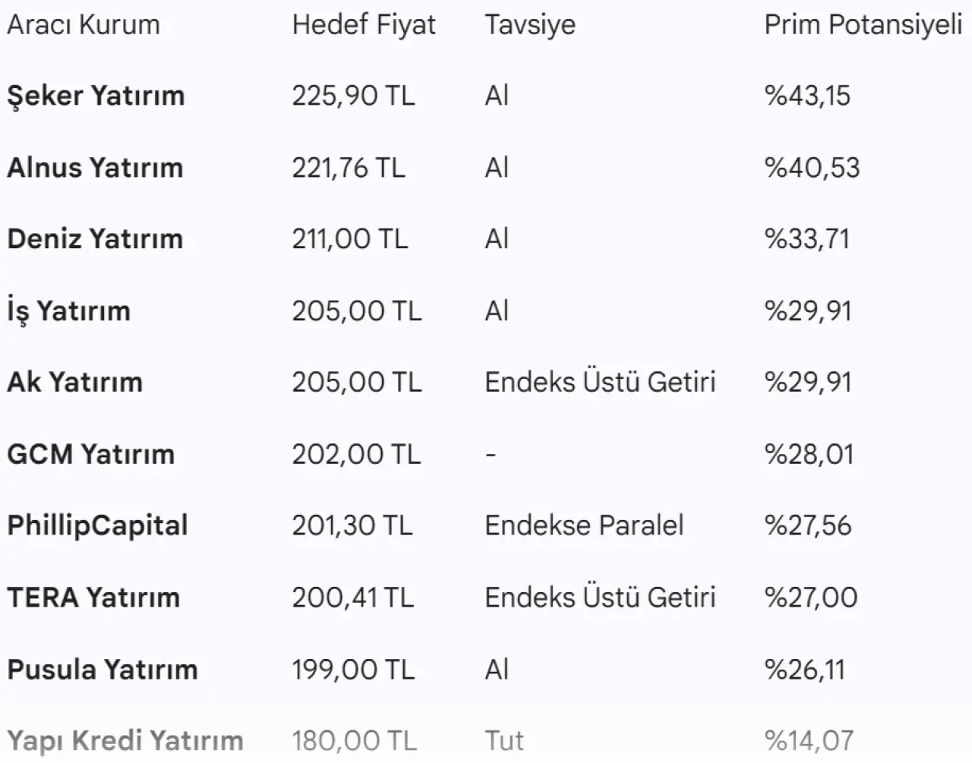Click the Hedef Fiyat column header
972x763 pixels.
(364, 25)
